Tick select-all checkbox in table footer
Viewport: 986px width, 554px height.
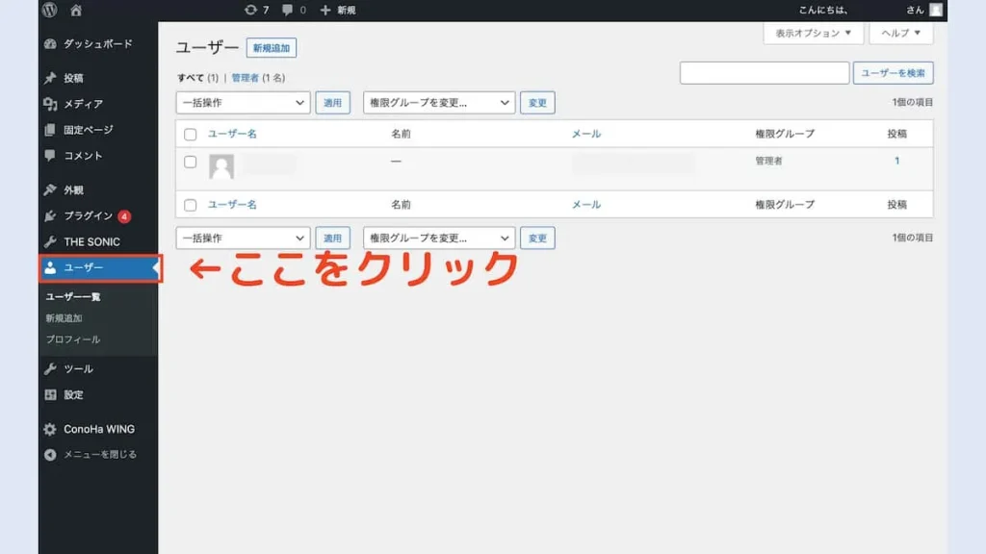pyautogui.click(x=190, y=205)
